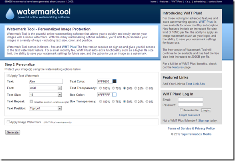Open the Text Position dropdown

click(45, 108)
